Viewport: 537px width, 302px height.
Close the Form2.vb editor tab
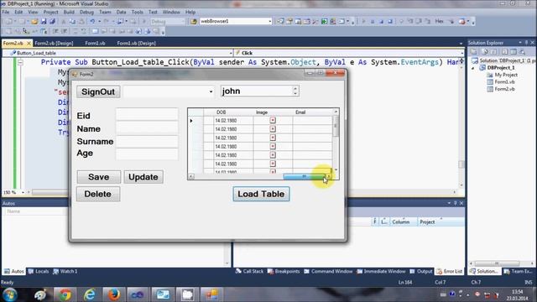[29, 43]
